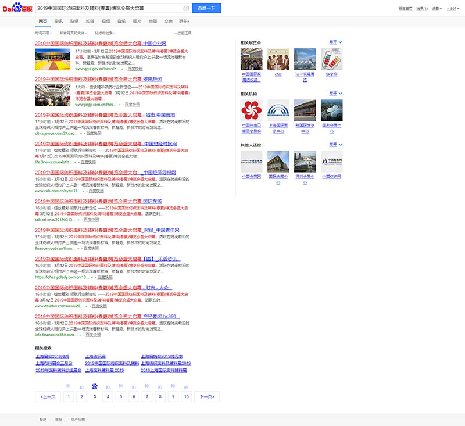Click the crowd photo thumbnail of the 资讯新闻 result
The height and width of the screenshot is (426, 465).
(53, 95)
